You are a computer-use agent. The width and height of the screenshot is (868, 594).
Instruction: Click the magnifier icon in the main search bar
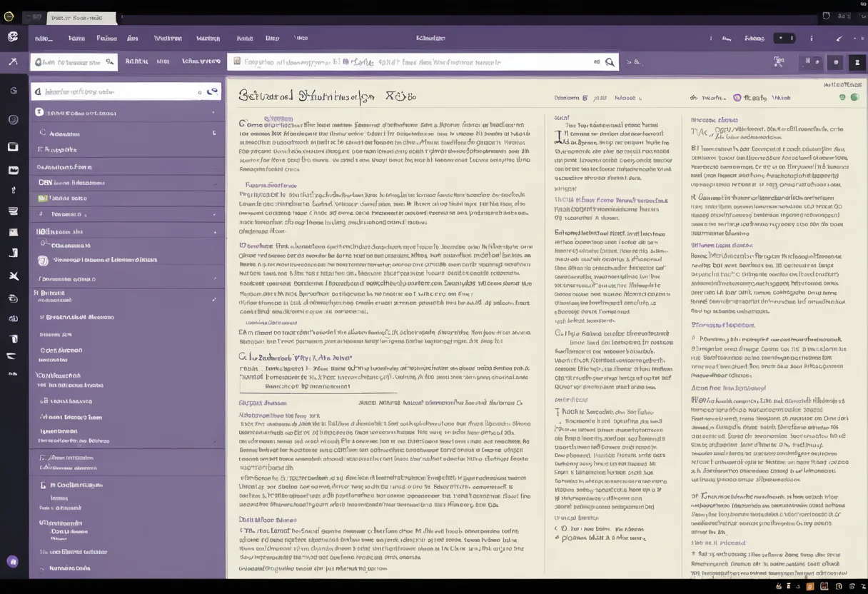click(610, 62)
